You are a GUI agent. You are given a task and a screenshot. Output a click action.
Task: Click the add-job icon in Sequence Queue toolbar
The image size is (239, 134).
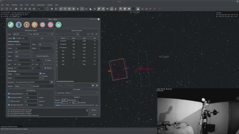(x=57, y=34)
